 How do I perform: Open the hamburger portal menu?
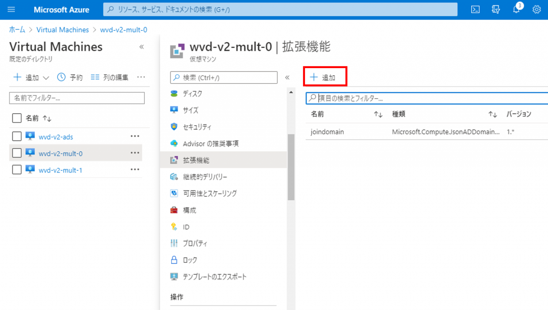(x=12, y=10)
